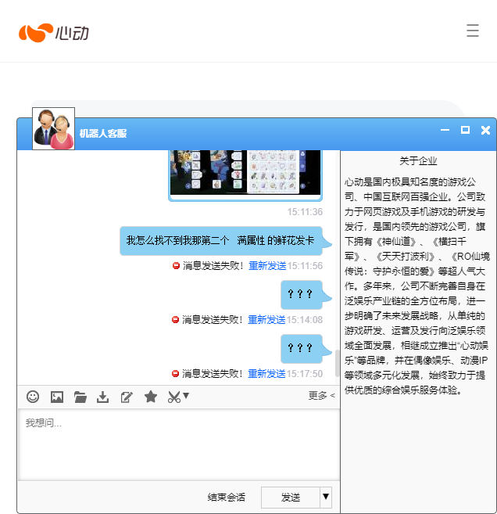The height and width of the screenshot is (514, 497).
Task: Click the insert image icon
Action: (x=56, y=397)
